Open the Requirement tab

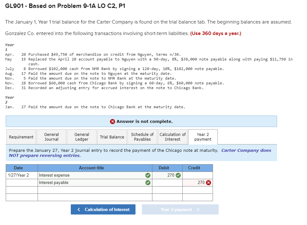click(x=21, y=137)
